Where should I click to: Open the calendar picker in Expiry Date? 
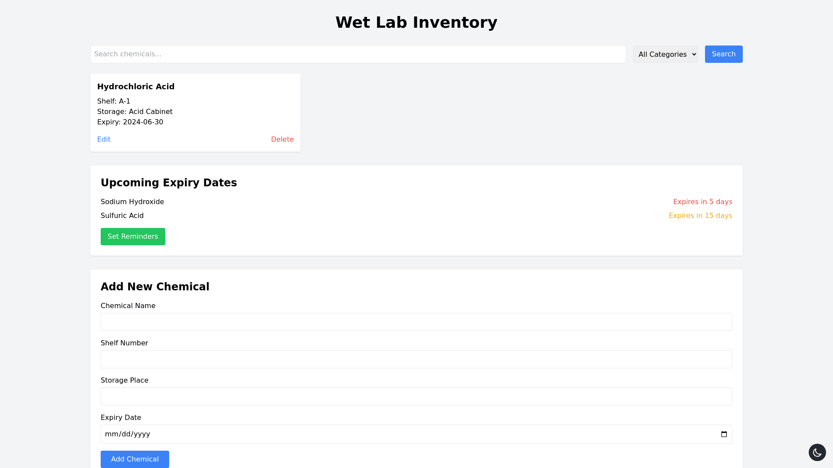(x=724, y=434)
